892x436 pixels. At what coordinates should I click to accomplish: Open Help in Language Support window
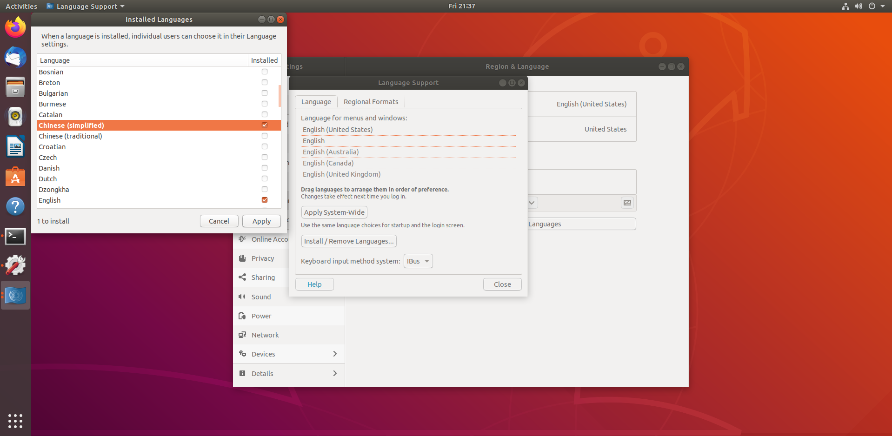tap(314, 284)
